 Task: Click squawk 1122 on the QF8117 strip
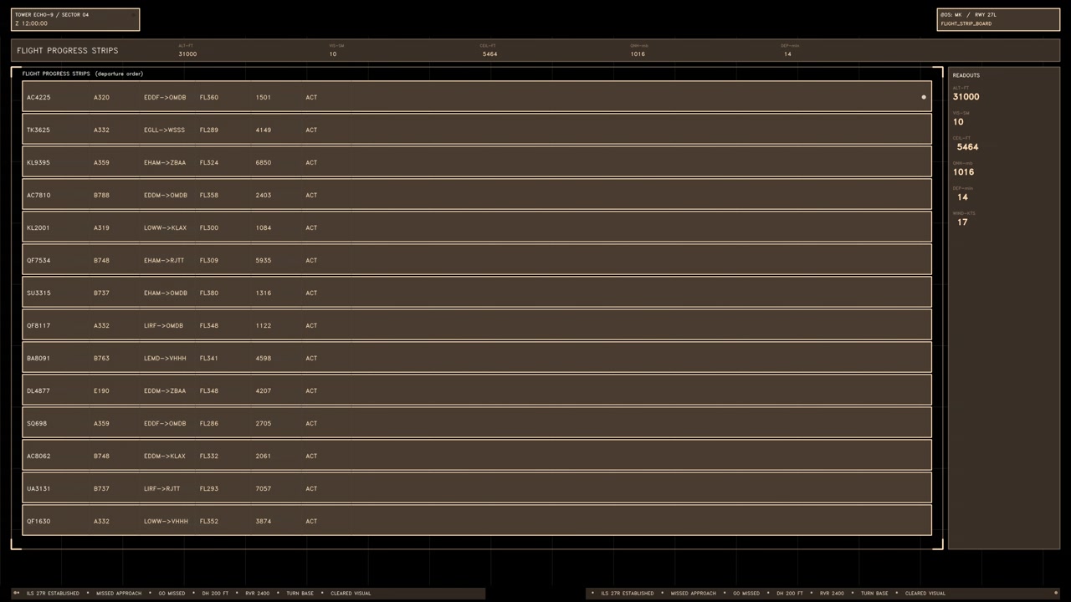point(264,326)
